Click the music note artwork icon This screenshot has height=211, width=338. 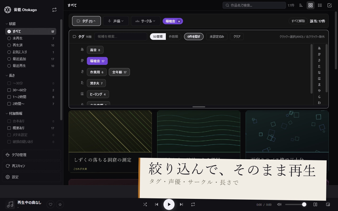(x=10, y=204)
